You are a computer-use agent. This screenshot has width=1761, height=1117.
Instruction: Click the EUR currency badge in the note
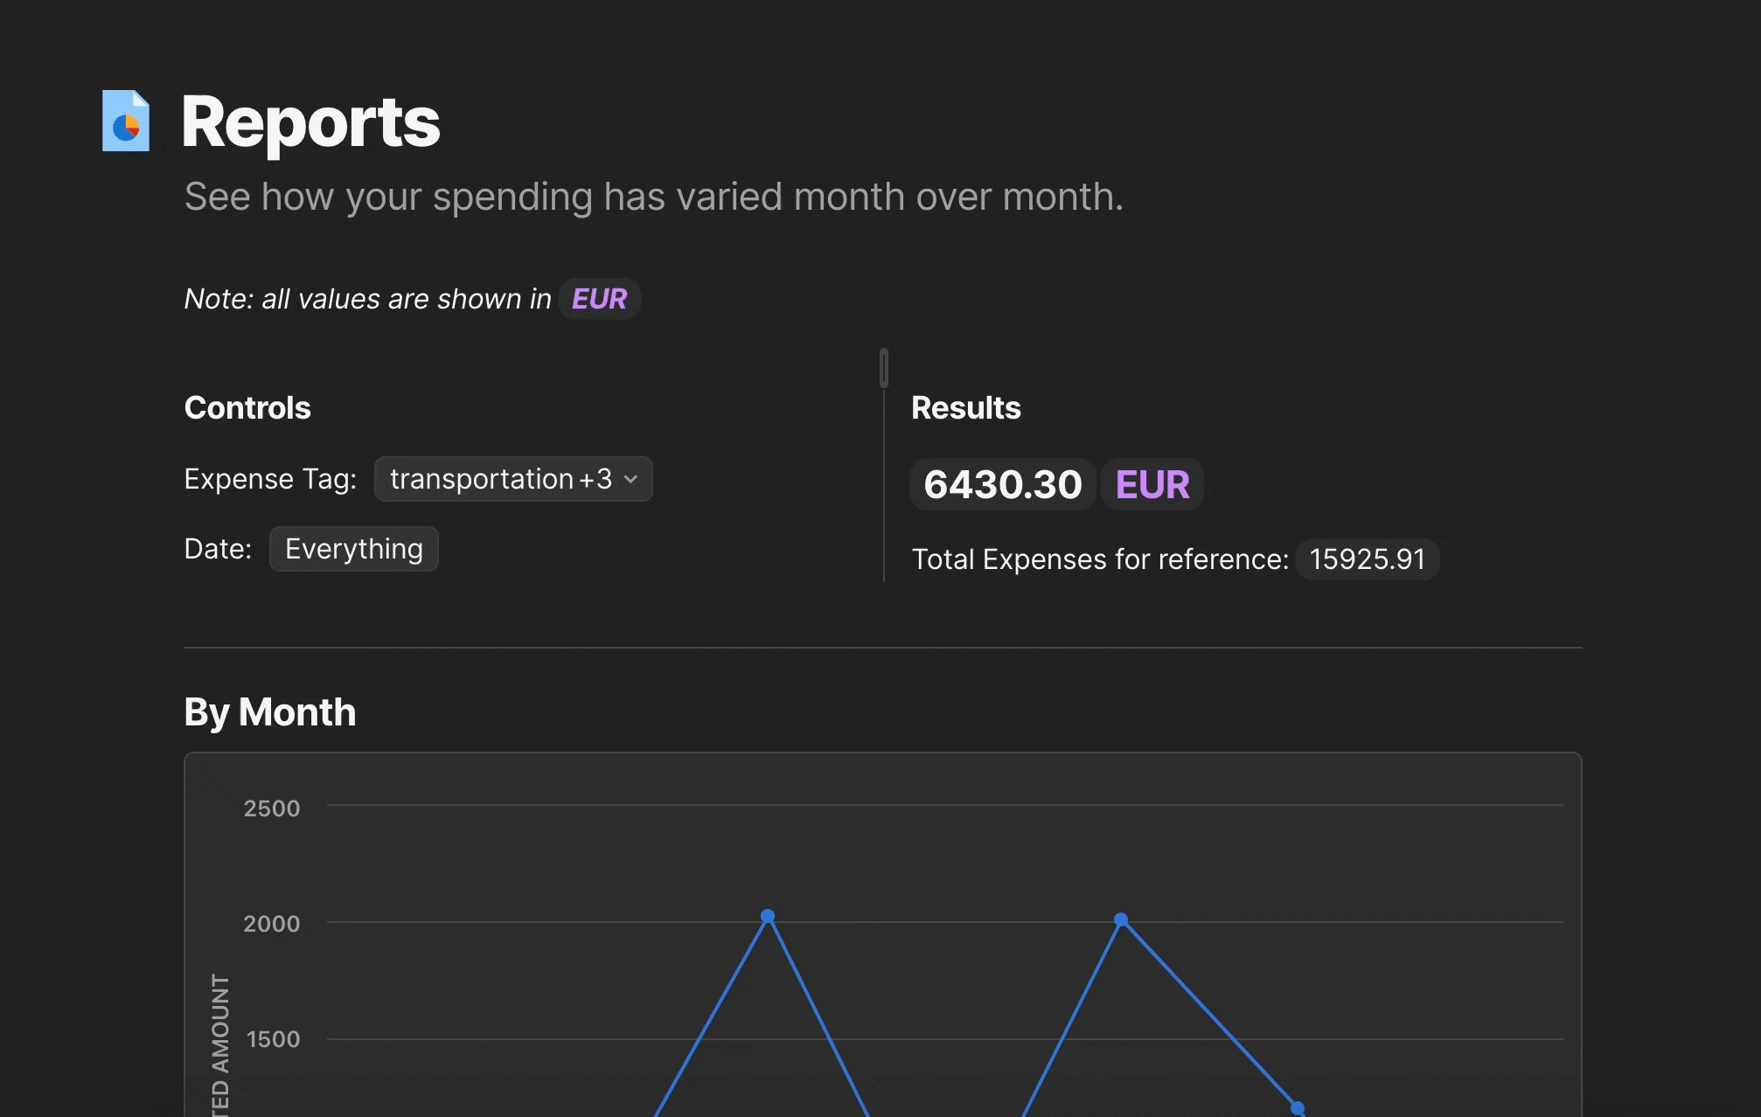600,299
